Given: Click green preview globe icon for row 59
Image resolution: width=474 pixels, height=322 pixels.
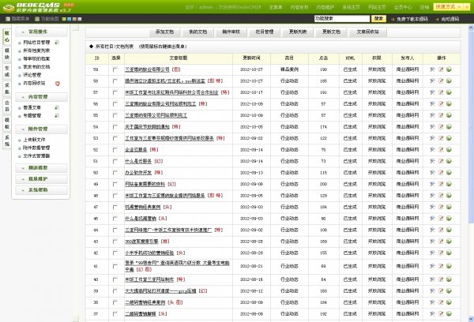Looking at the screenshot, I should pos(449,69).
